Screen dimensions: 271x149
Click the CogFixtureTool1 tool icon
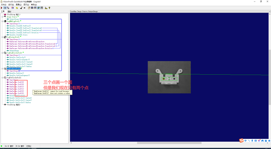(5, 37)
